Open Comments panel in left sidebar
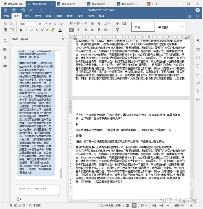The width and height of the screenshot is (203, 209). coord(5,49)
